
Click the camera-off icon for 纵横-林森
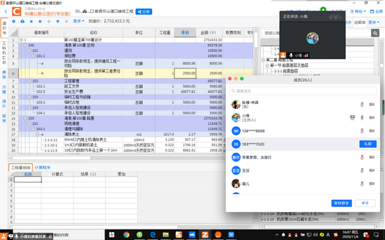[x=371, y=104]
